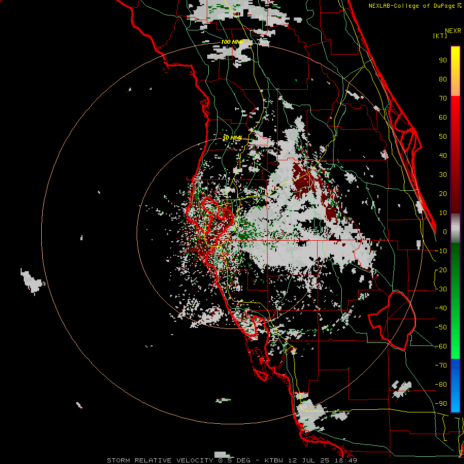Screen dimensions: 464x464
Task: Click the blue bottom segment of the color bar
Action: [455, 386]
